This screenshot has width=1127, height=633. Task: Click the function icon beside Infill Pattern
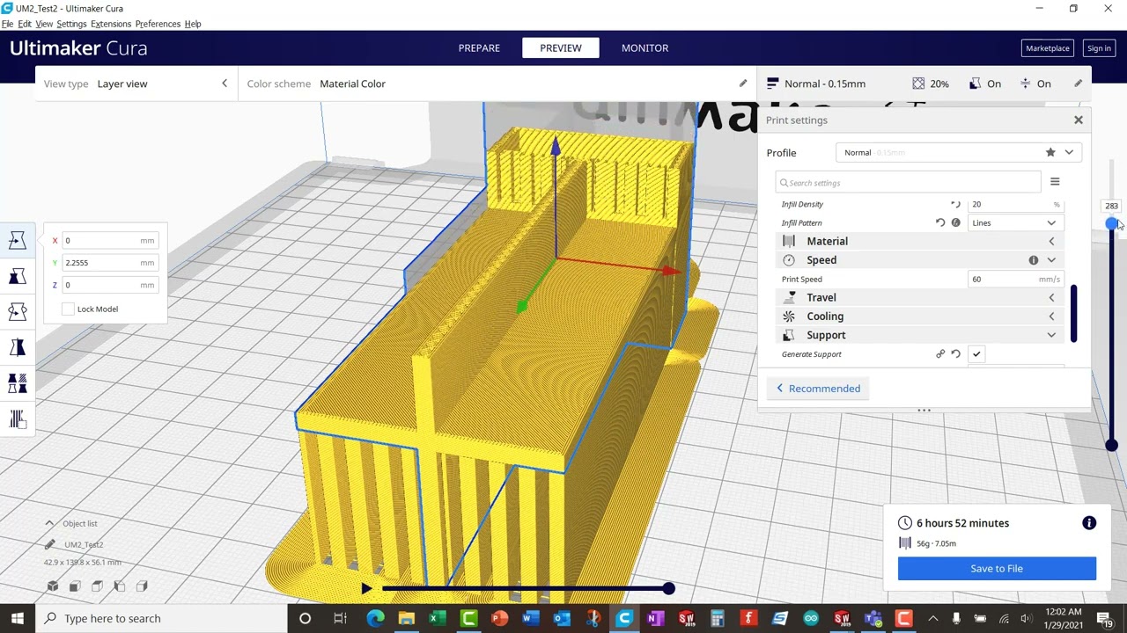click(955, 222)
